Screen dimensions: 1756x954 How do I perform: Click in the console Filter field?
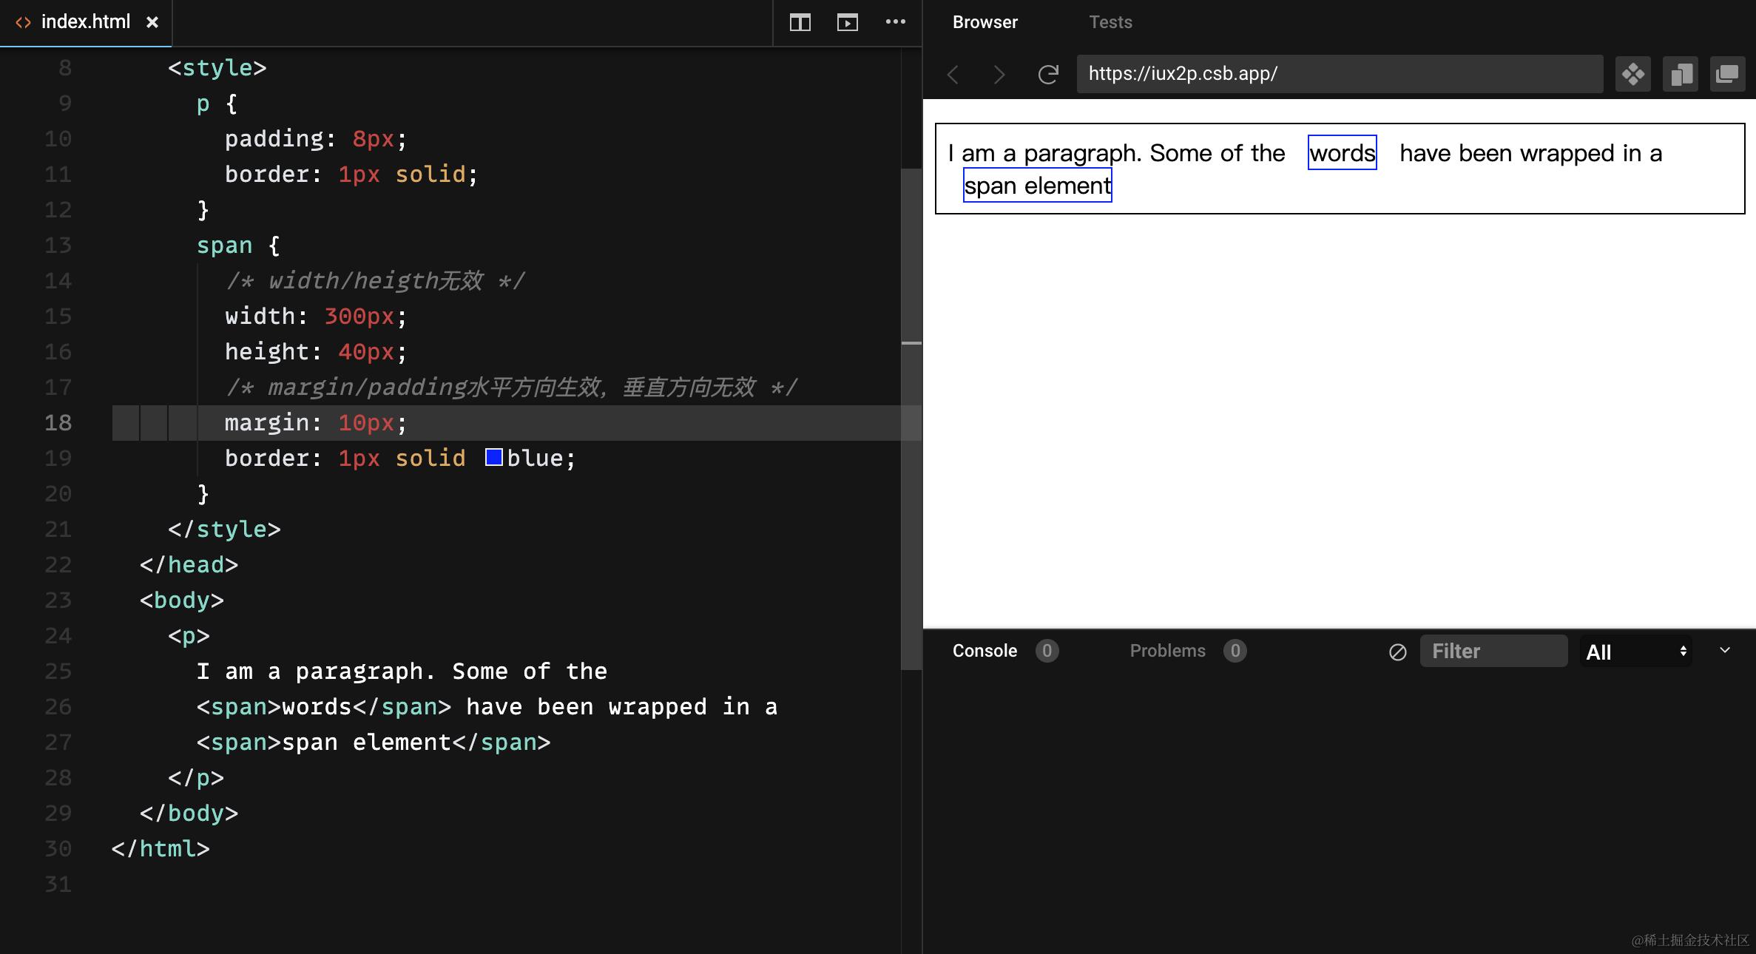(1493, 651)
